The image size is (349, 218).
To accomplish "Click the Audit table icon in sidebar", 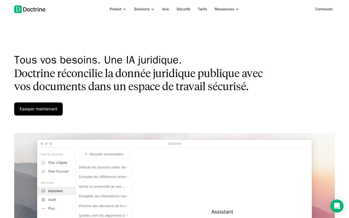I will [43, 200].
